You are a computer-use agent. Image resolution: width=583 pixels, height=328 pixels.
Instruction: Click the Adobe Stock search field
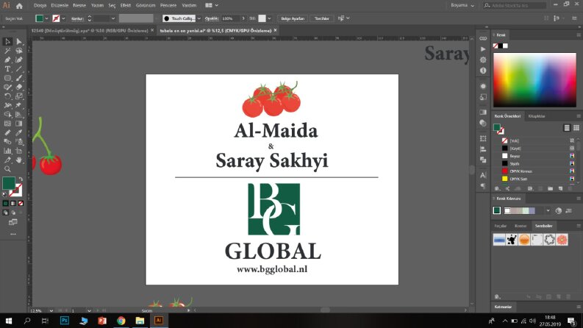click(x=515, y=6)
